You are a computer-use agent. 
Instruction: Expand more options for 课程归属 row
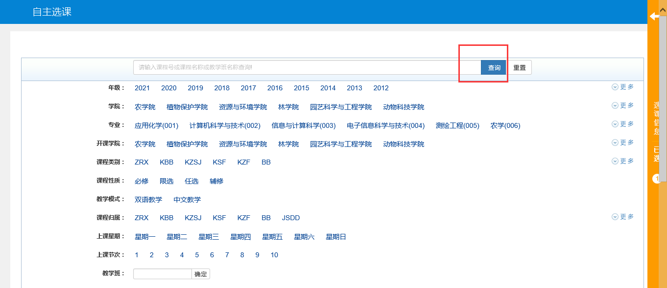tap(622, 217)
